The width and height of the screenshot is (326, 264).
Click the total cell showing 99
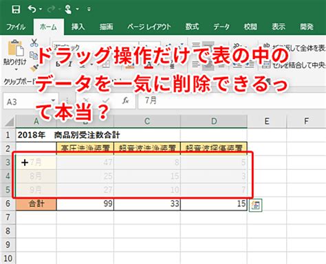tap(85, 203)
